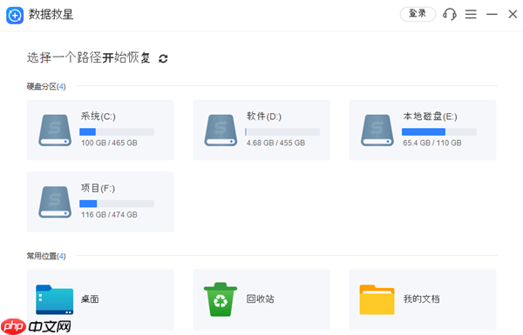Click the 回收站 label
The image size is (523, 335).
pyautogui.click(x=260, y=299)
